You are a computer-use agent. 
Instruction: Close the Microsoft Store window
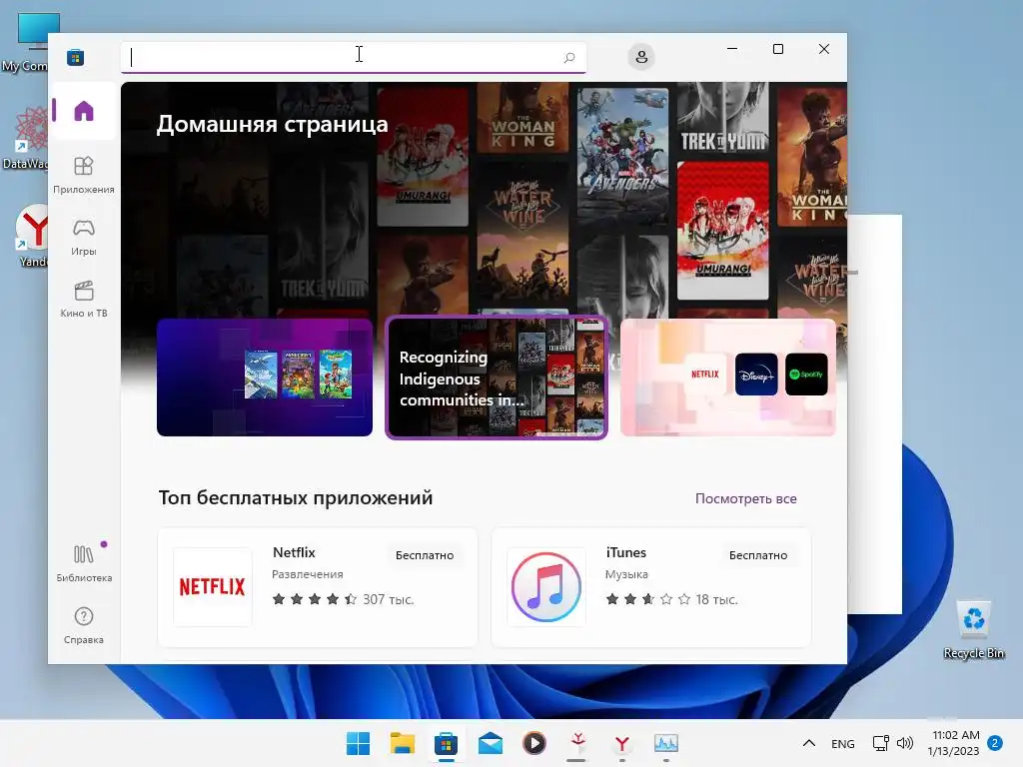point(824,50)
